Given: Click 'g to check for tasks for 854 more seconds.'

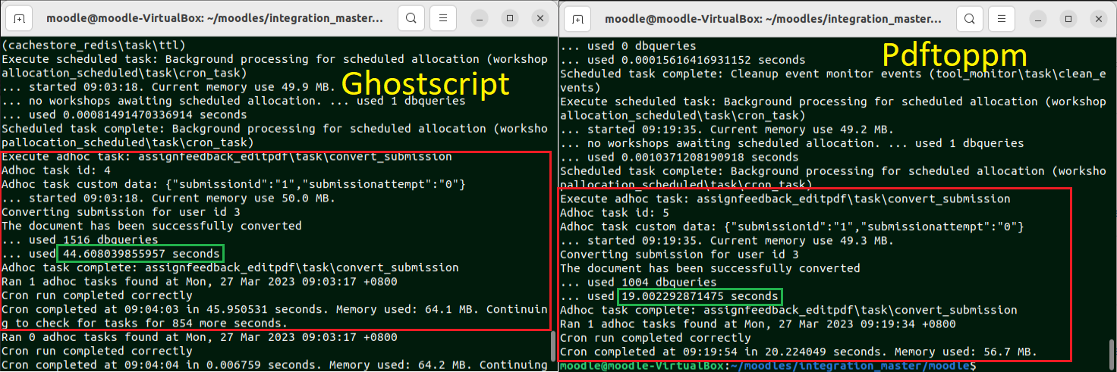Looking at the screenshot, I should [144, 324].
